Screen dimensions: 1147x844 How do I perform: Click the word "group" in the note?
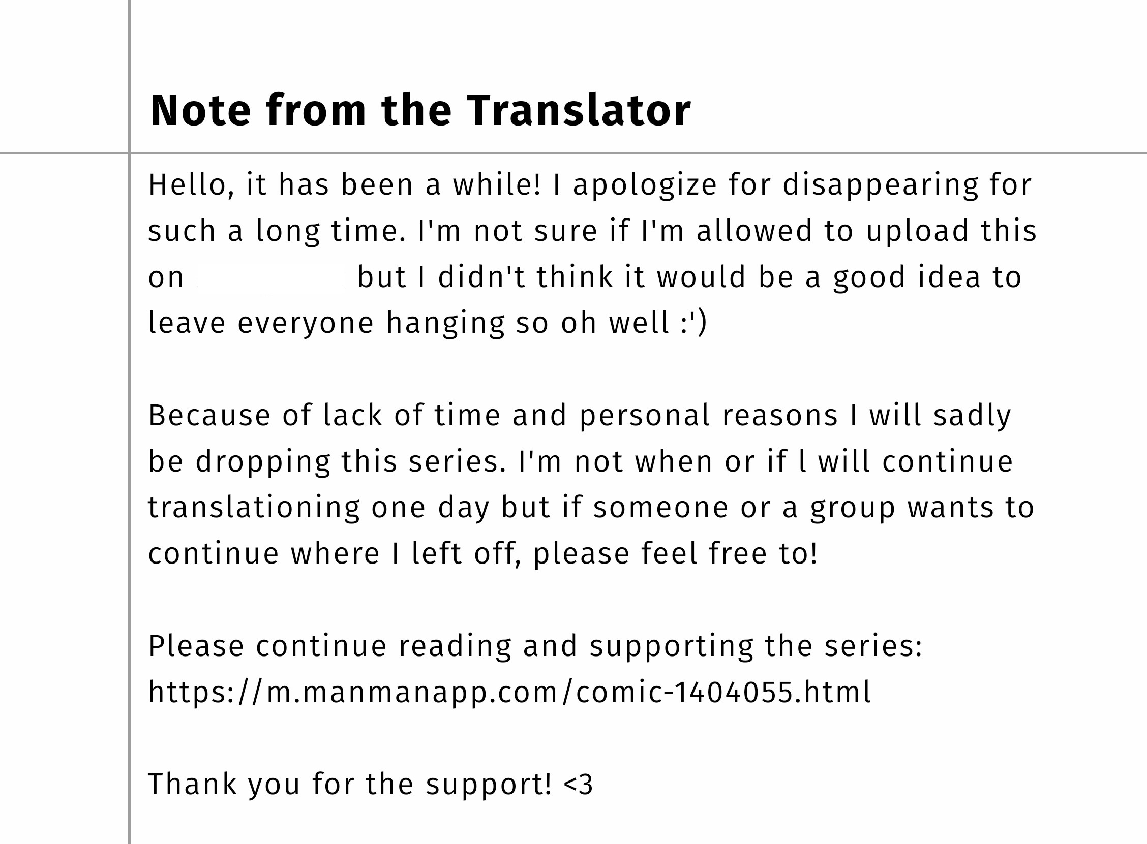tap(852, 508)
